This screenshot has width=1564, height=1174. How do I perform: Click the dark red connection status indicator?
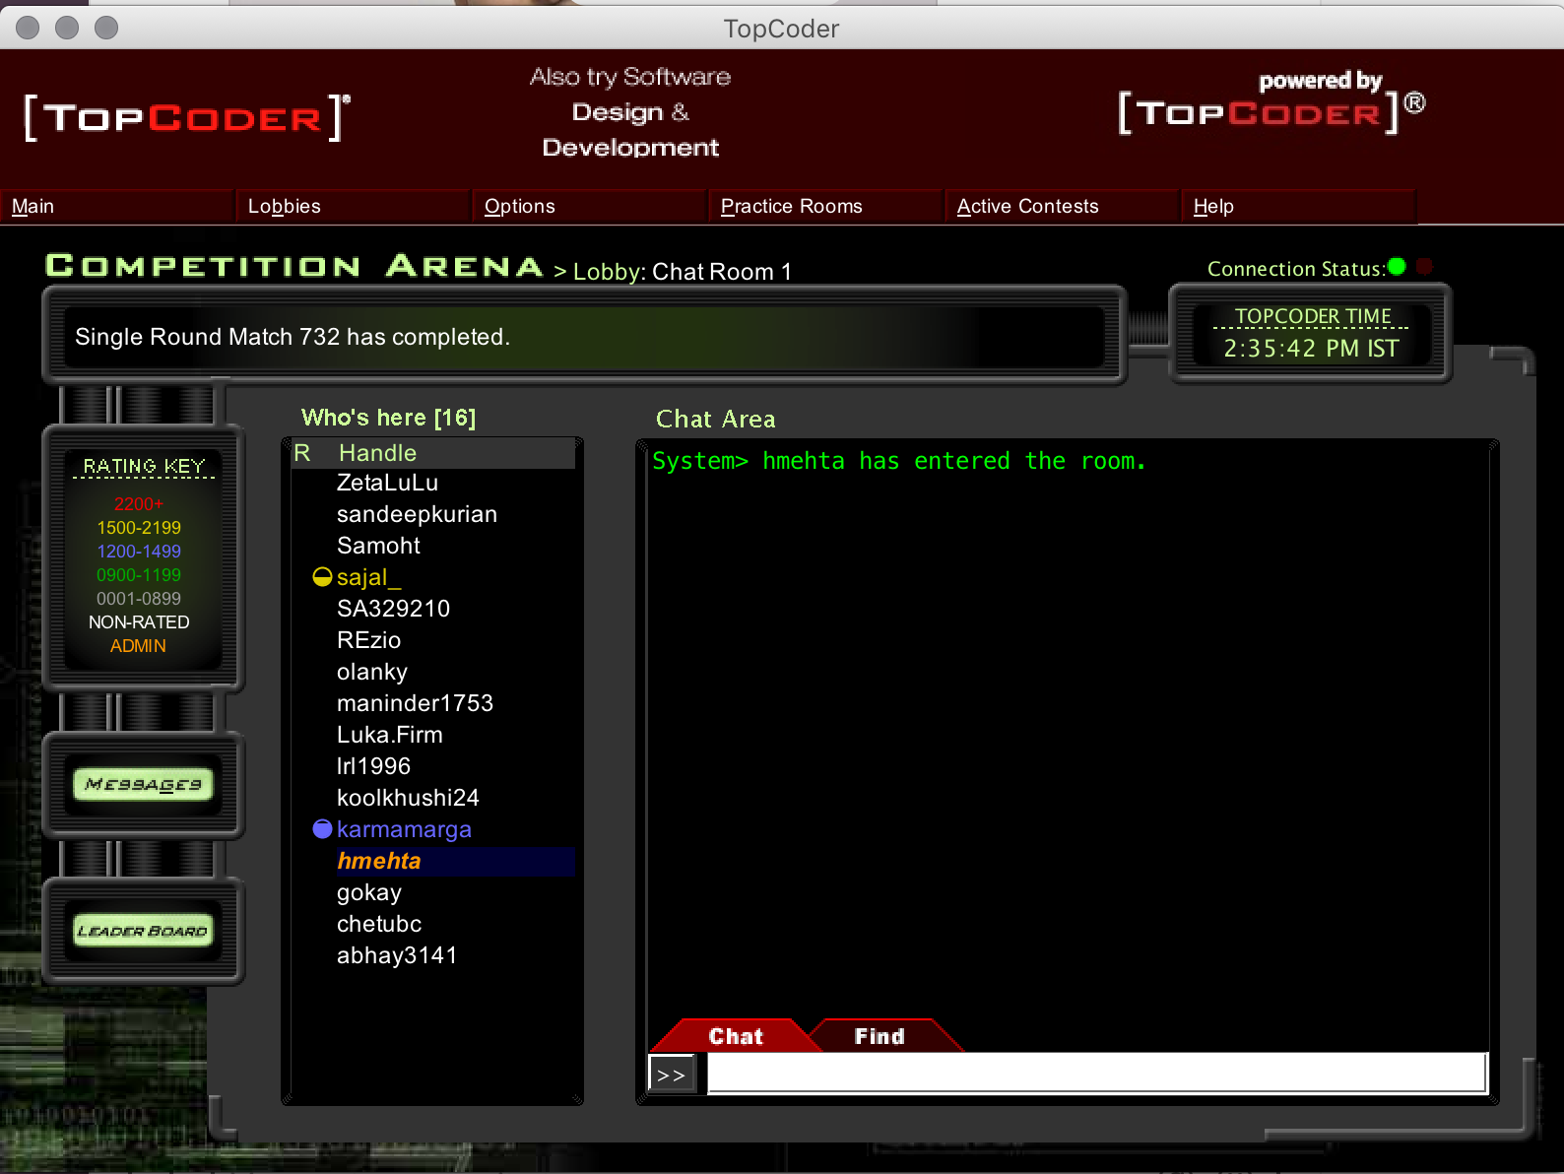pyautogui.click(x=1424, y=267)
